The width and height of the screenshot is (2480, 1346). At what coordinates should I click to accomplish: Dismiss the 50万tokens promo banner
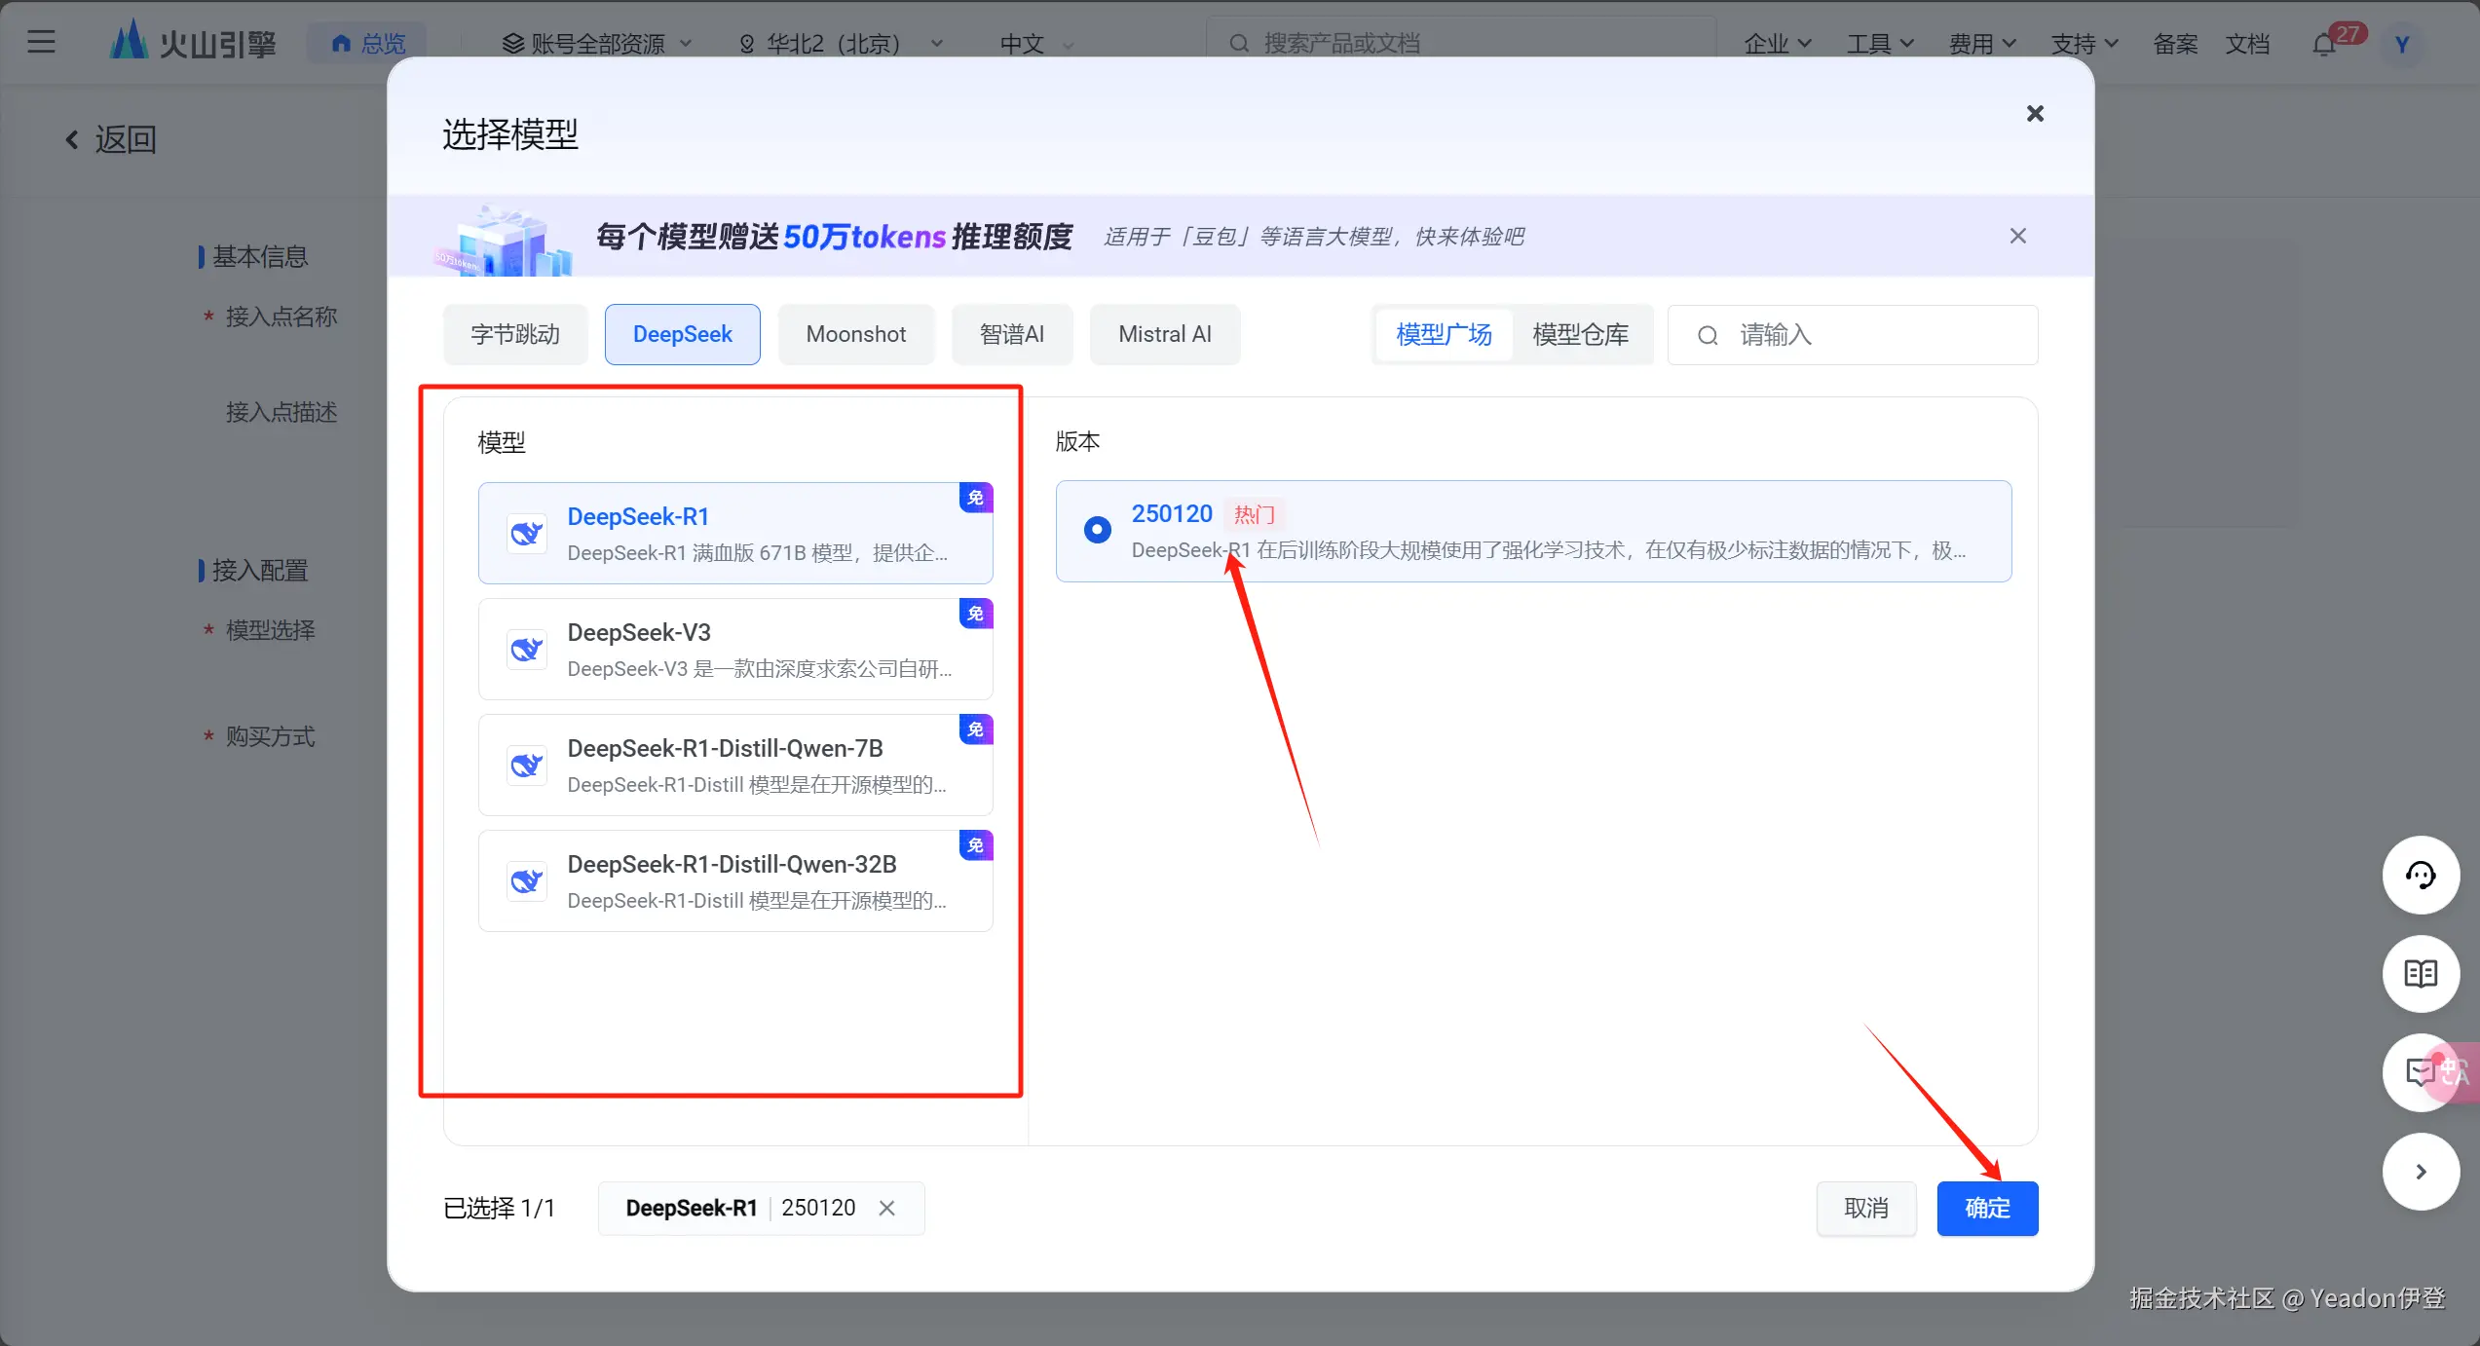click(x=2017, y=236)
